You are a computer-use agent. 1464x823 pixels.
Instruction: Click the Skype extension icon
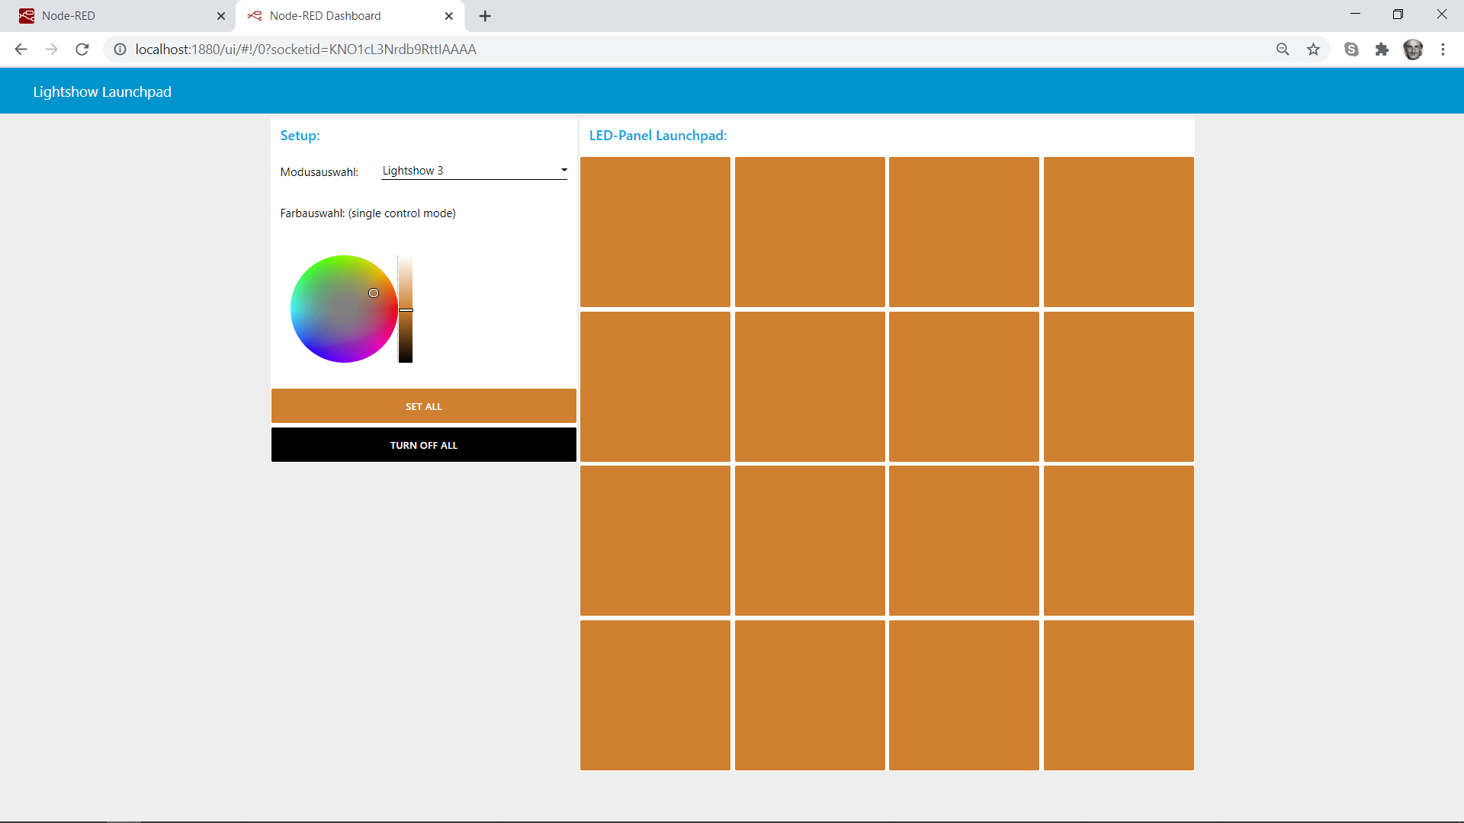[1351, 50]
